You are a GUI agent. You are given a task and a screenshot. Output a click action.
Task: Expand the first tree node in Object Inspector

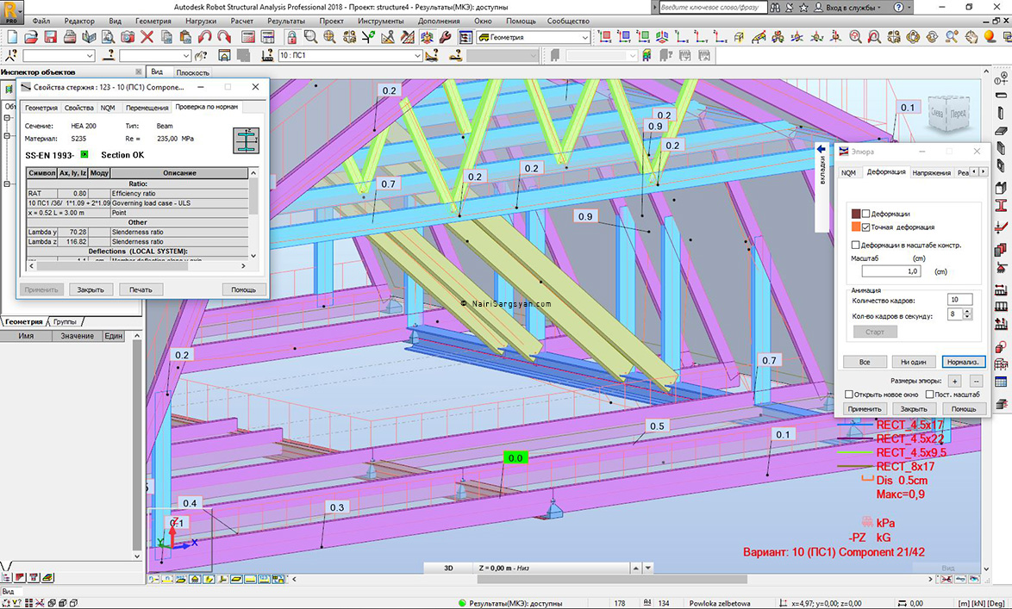[x=7, y=118]
